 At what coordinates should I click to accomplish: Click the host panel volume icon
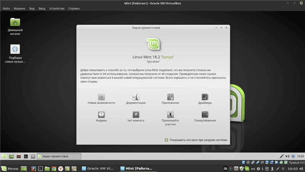click(x=302, y=169)
